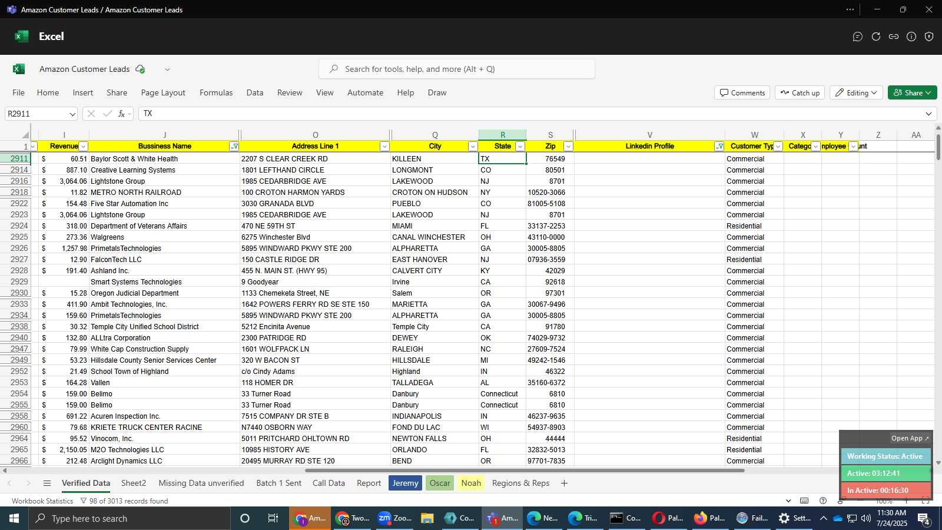Open the Editing mode dropdown
This screenshot has width=942, height=530.
pyautogui.click(x=855, y=92)
